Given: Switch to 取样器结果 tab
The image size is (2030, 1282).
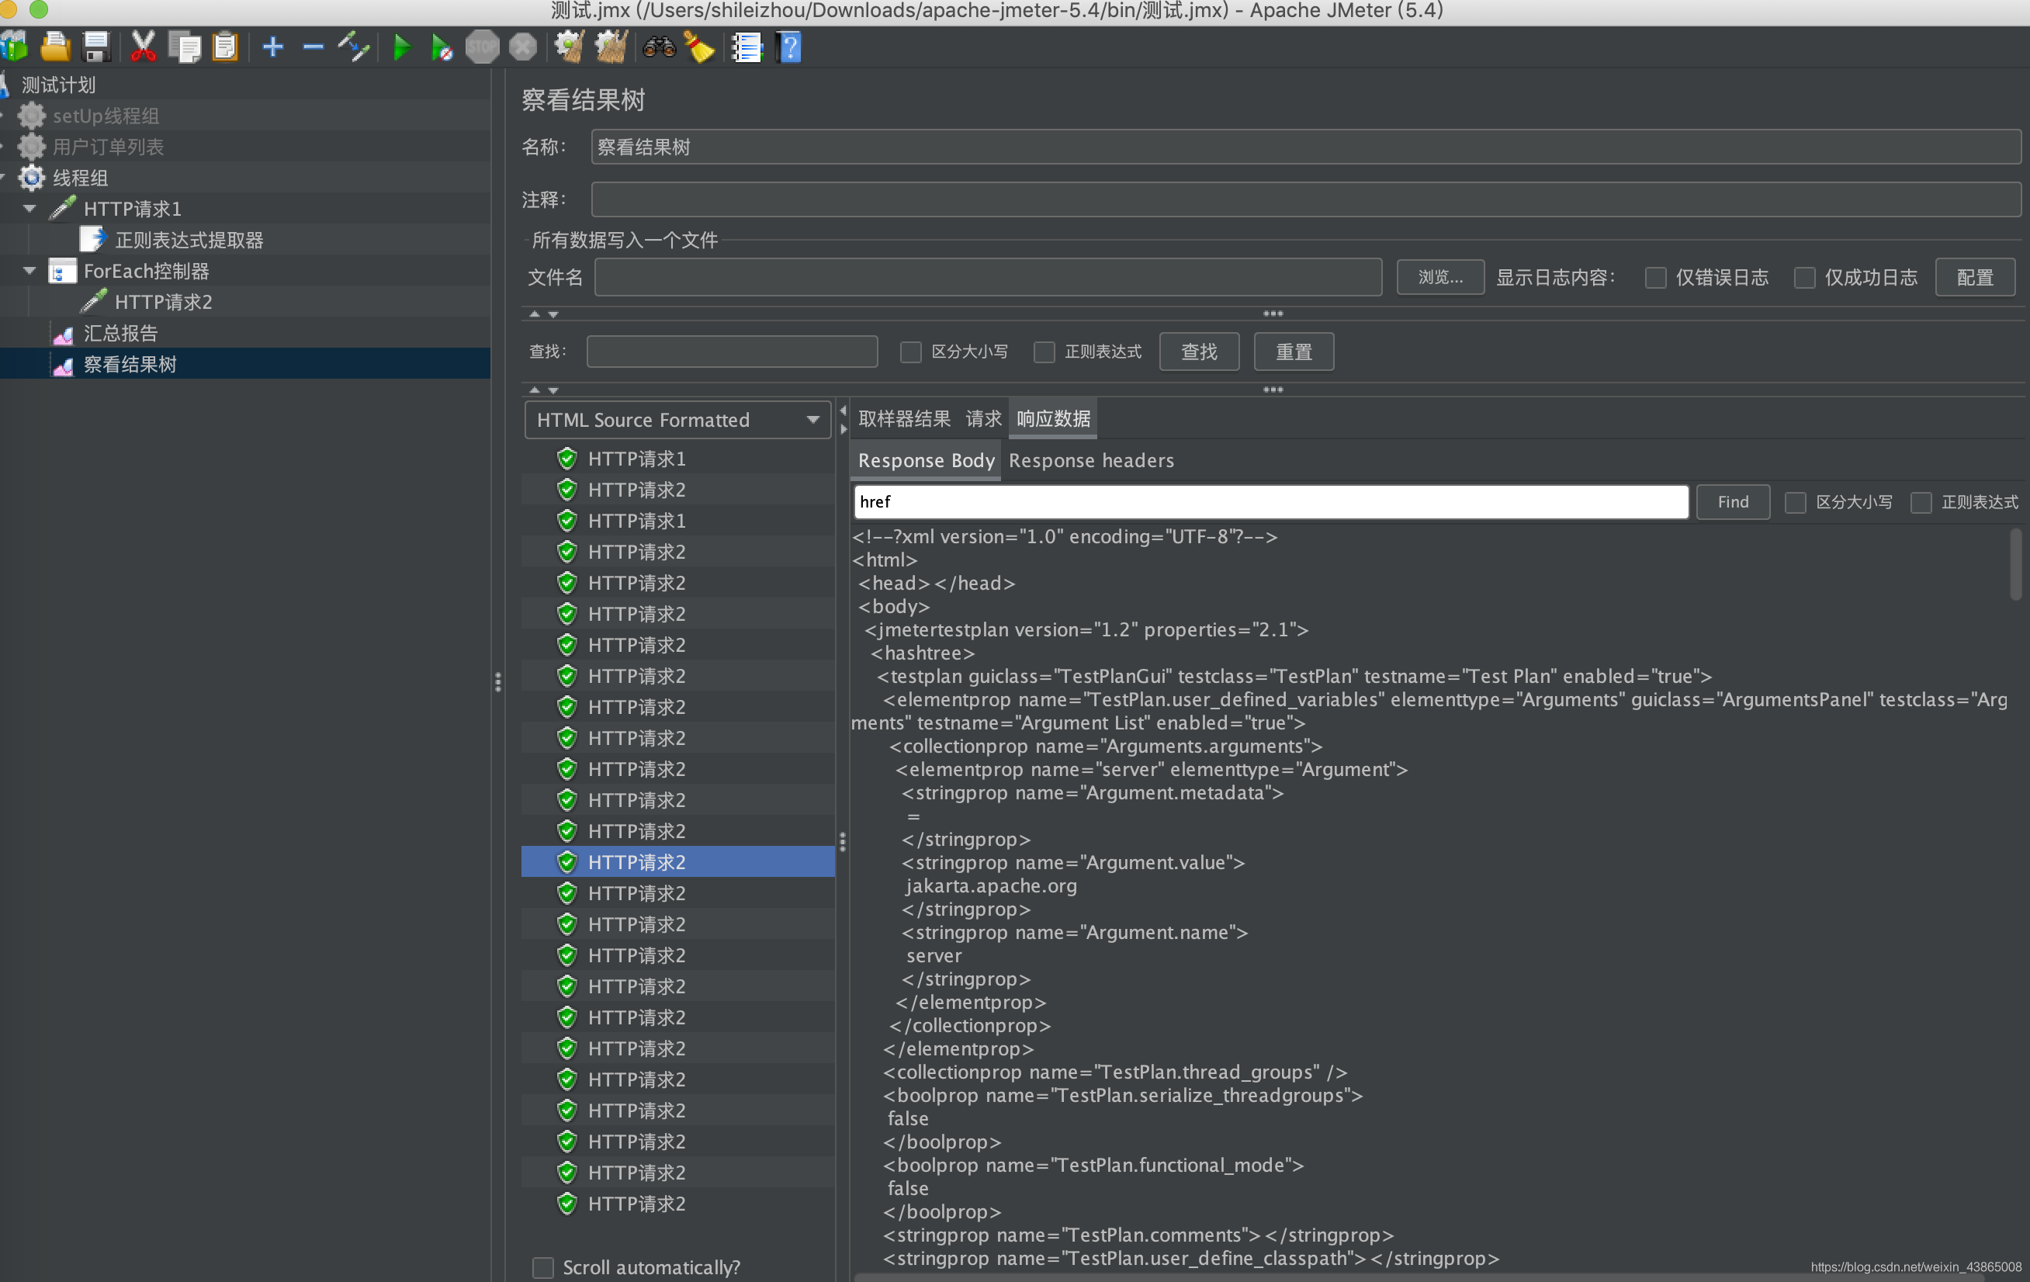Looking at the screenshot, I should click(x=904, y=418).
